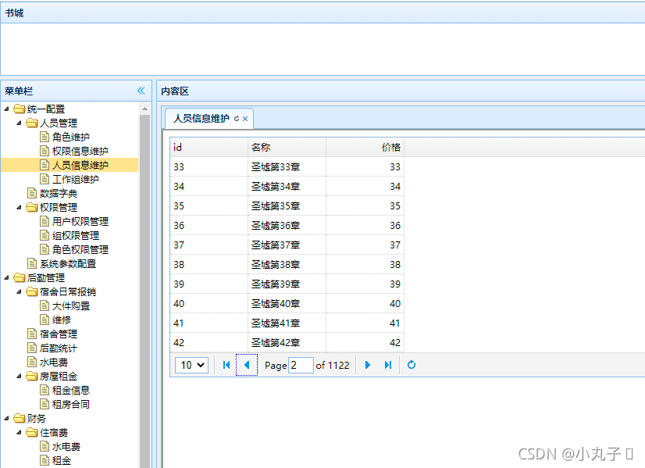
Task: Open 宿舍管理 in the menu tree
Action: (x=59, y=334)
